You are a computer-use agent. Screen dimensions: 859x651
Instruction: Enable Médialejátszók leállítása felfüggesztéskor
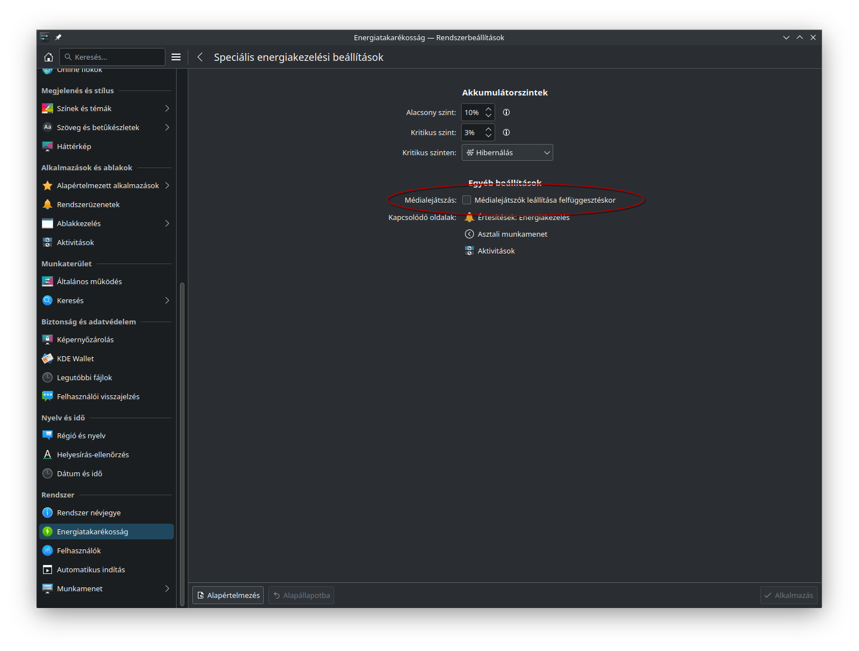[467, 199]
